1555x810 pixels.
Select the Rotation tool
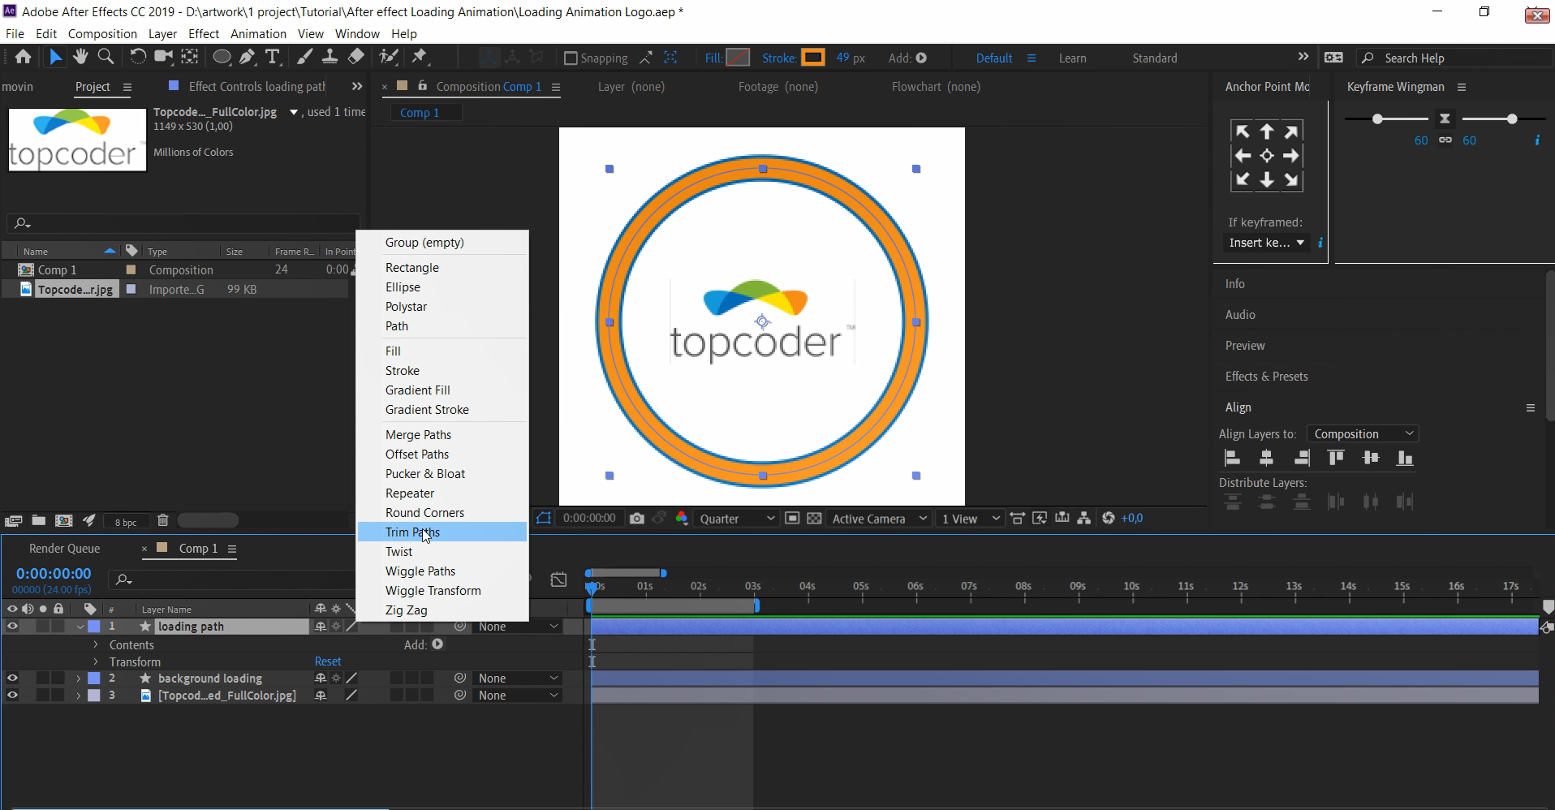point(138,57)
